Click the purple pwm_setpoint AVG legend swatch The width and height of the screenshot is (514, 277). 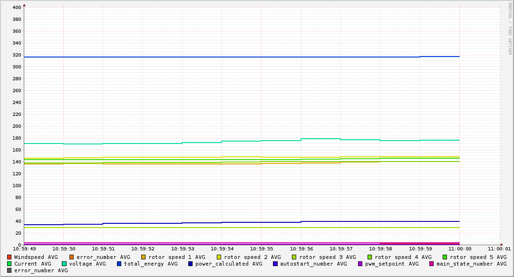coord(360,264)
